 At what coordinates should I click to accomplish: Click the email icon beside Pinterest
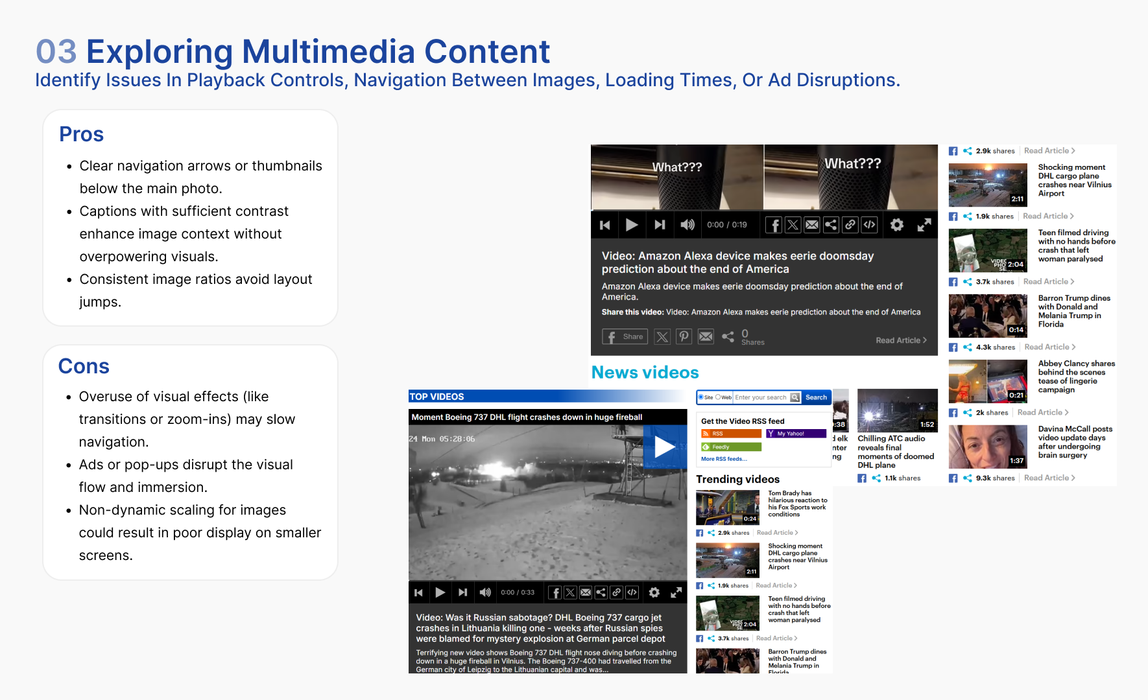[706, 336]
